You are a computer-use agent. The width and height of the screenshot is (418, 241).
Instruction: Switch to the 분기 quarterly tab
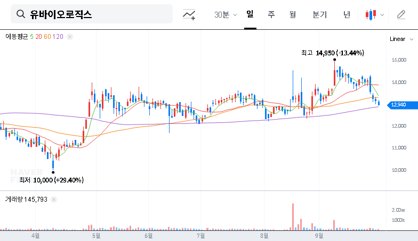click(320, 15)
